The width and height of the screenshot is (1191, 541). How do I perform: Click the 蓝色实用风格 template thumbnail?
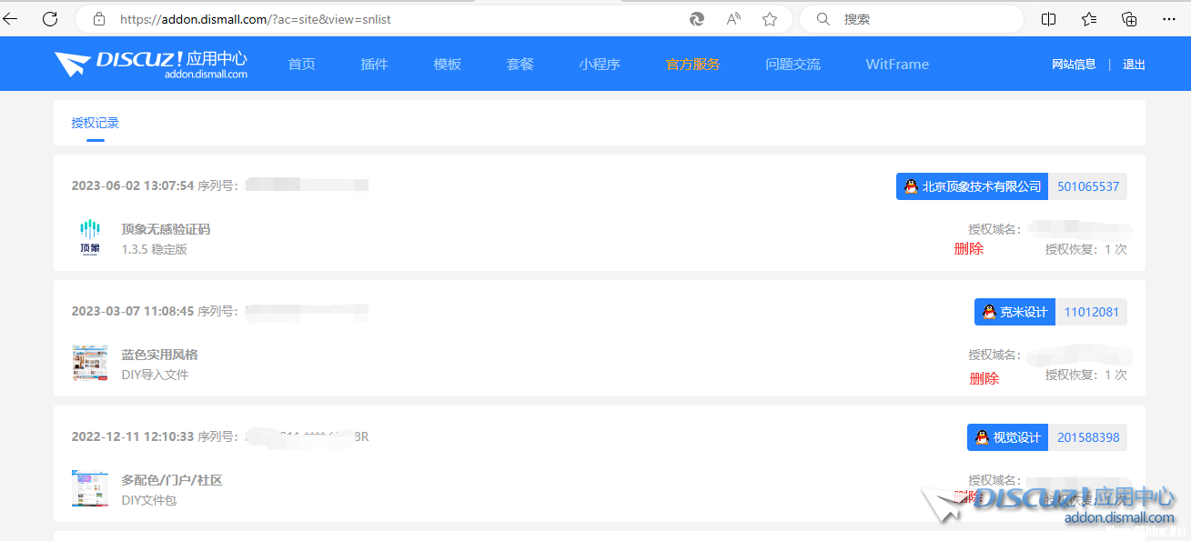pos(90,364)
